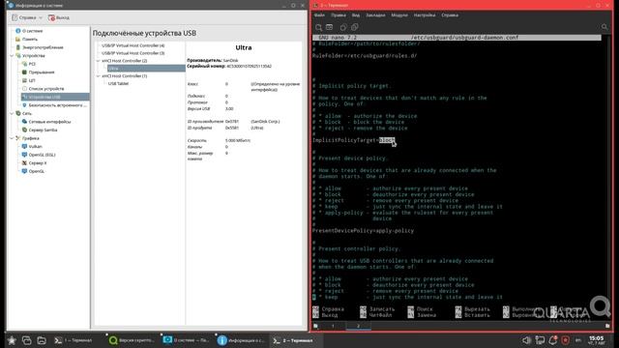Click new tab icon in terminal toolbar
Viewport: 619px width, 348px height.
coord(318,27)
